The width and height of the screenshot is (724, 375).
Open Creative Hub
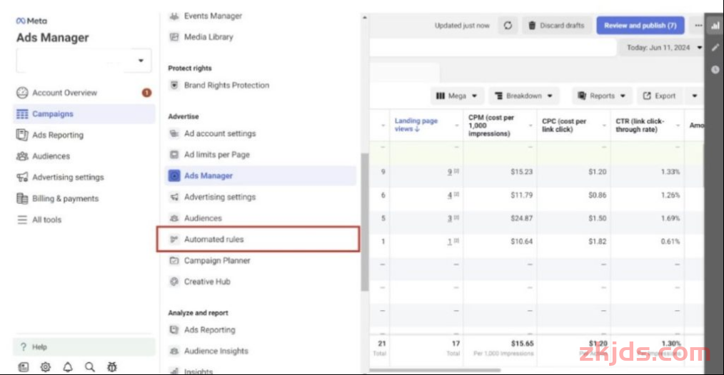(x=207, y=282)
